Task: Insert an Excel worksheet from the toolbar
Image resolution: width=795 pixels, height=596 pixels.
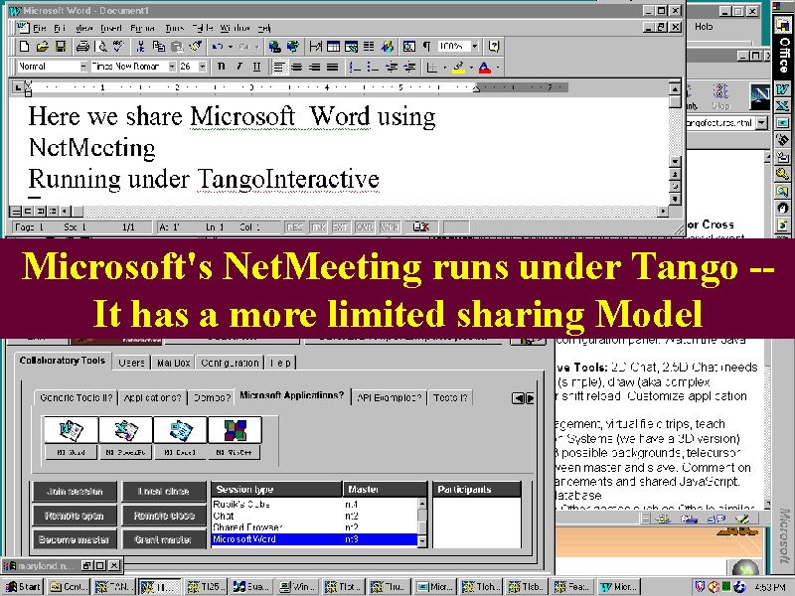Action: click(x=351, y=47)
